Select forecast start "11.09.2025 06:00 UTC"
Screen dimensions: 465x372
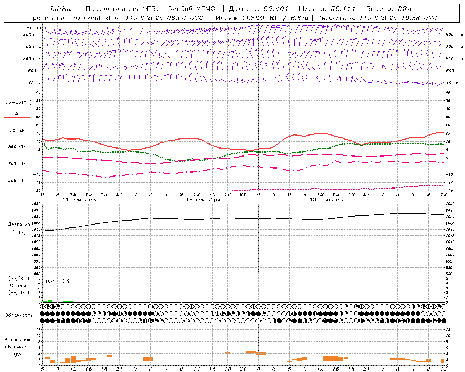pyautogui.click(x=164, y=18)
